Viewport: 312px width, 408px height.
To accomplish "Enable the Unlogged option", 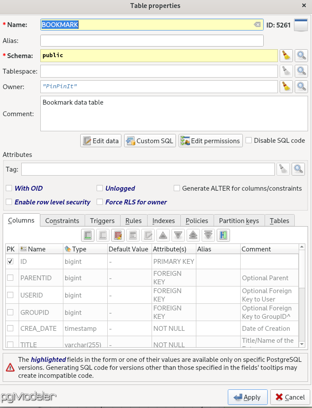I will coord(99,188).
